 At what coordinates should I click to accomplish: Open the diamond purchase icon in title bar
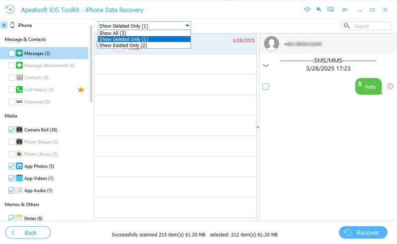307,9
